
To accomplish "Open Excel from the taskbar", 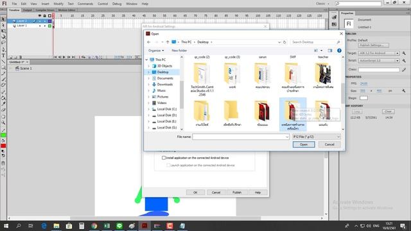I will click(x=107, y=225).
